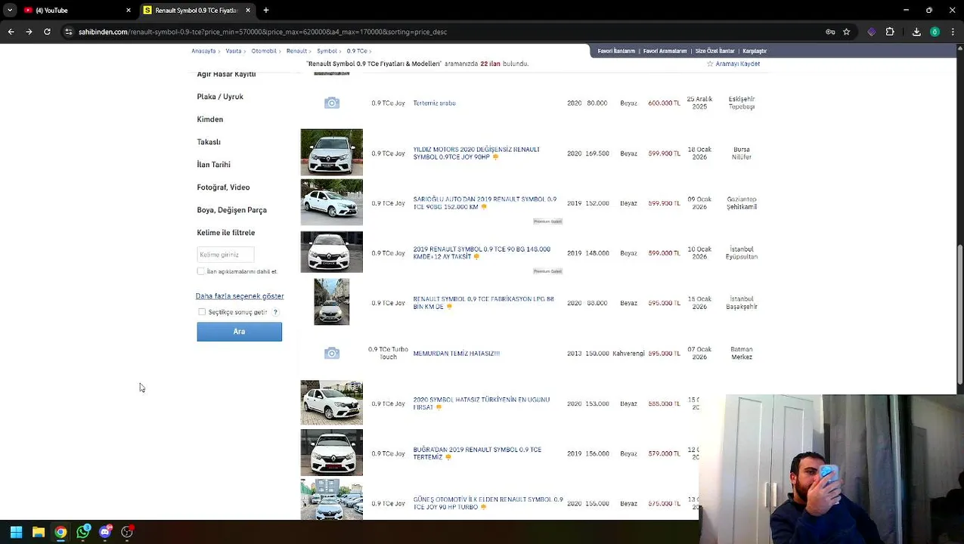
Task: Go to Vasıta breadcrumb
Action: coord(234,51)
